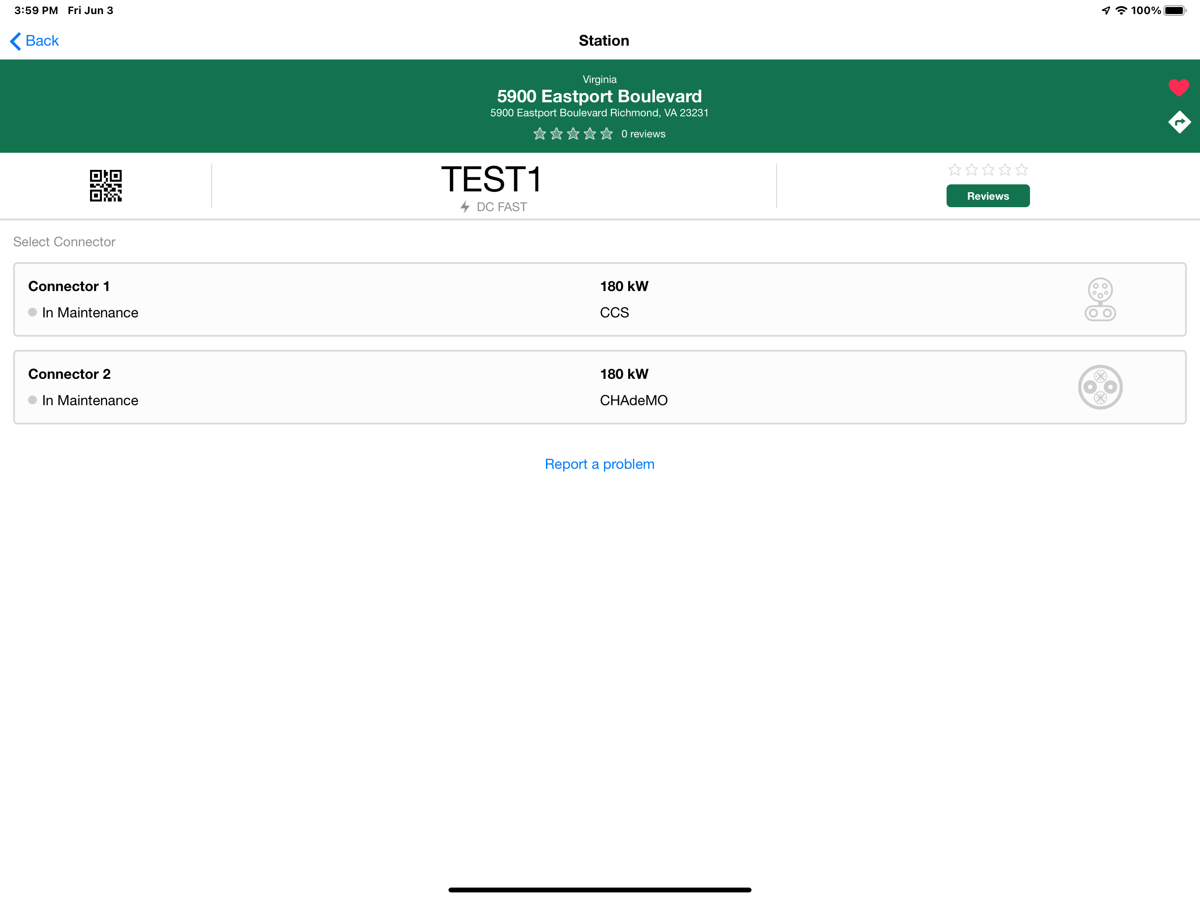1200x899 pixels.
Task: Tap the battery indicator in status bar
Action: [x=1175, y=10]
